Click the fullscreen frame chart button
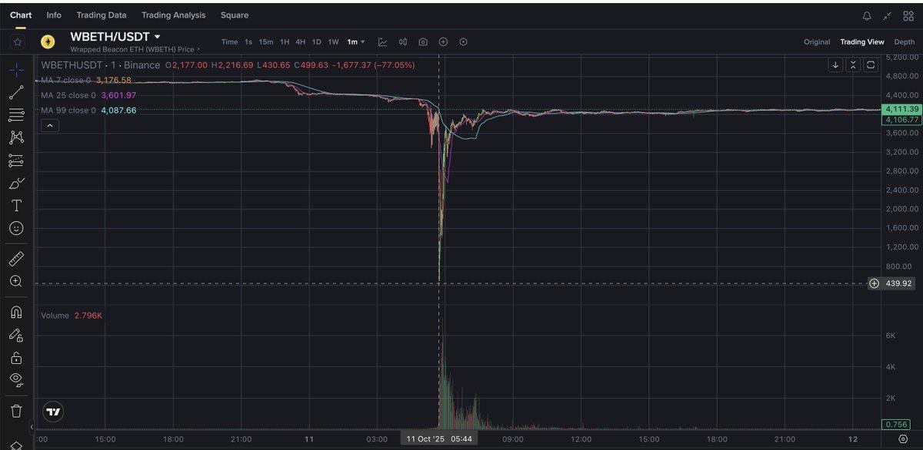Viewport: 923px width, 450px height. click(871, 65)
